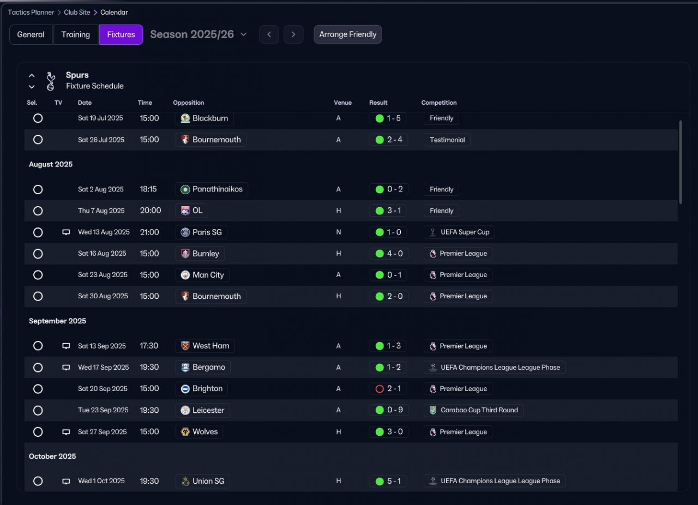Click the Blackburn club badge icon
698x505 pixels.
point(185,118)
